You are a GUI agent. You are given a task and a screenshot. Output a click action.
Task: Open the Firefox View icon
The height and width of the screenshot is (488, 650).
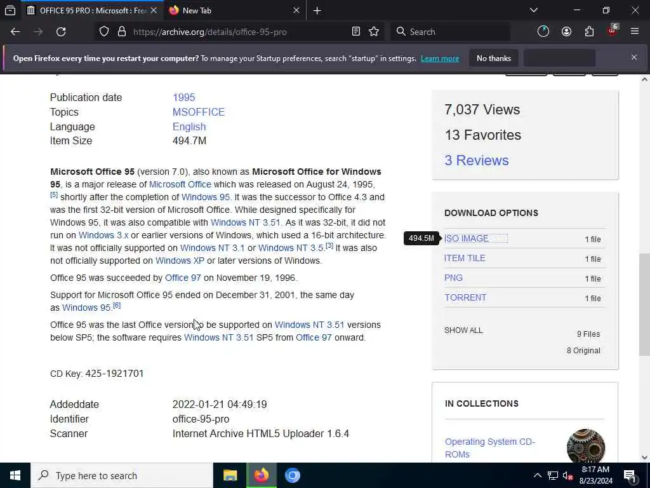10,10
